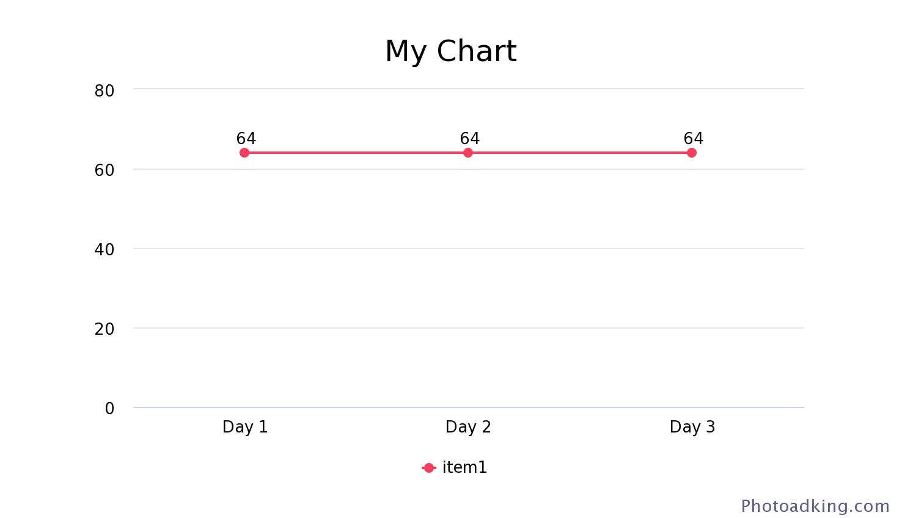Screen dimensions: 902x518
Task: Click the 20 y-axis tick label
Action: 105,329
